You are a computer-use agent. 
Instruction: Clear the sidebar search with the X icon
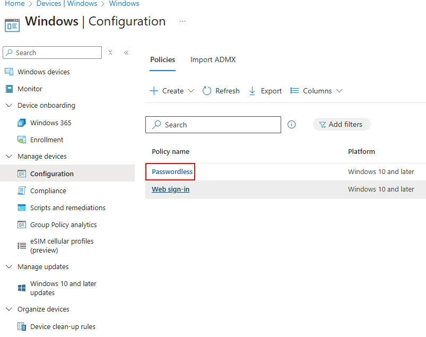[110, 53]
